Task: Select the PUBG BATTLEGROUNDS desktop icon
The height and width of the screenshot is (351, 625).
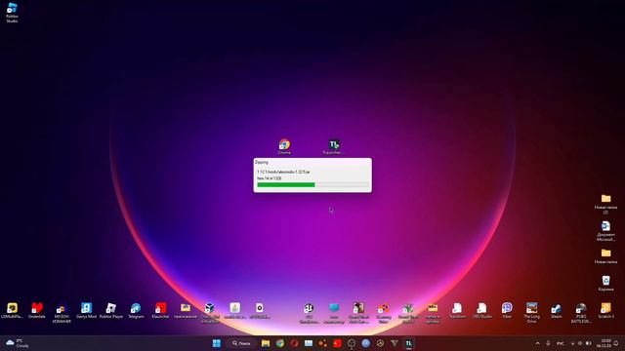Action: [x=581, y=312]
